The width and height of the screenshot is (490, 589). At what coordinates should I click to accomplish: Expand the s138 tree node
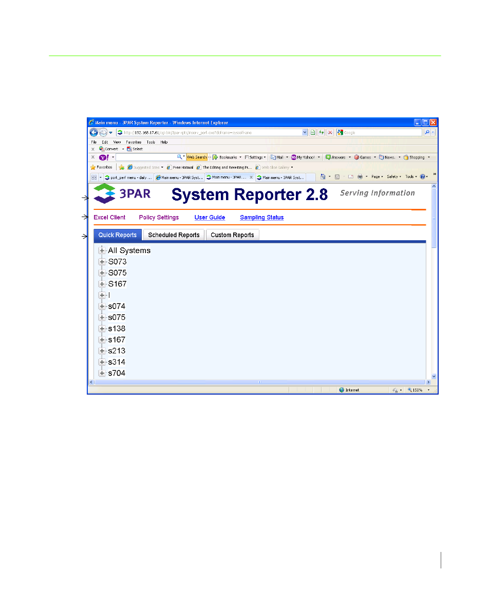click(102, 328)
